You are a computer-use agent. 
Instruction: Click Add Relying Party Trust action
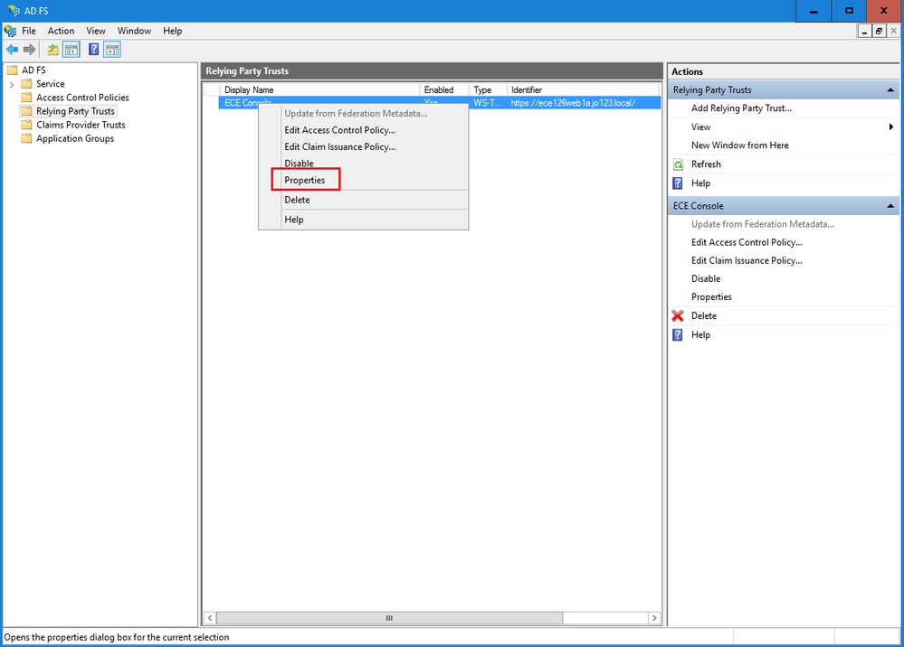(x=741, y=108)
